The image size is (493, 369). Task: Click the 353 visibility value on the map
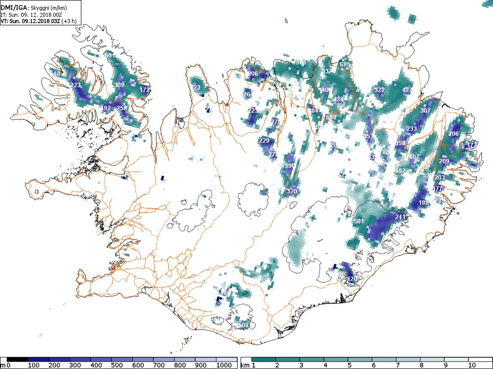(368, 136)
